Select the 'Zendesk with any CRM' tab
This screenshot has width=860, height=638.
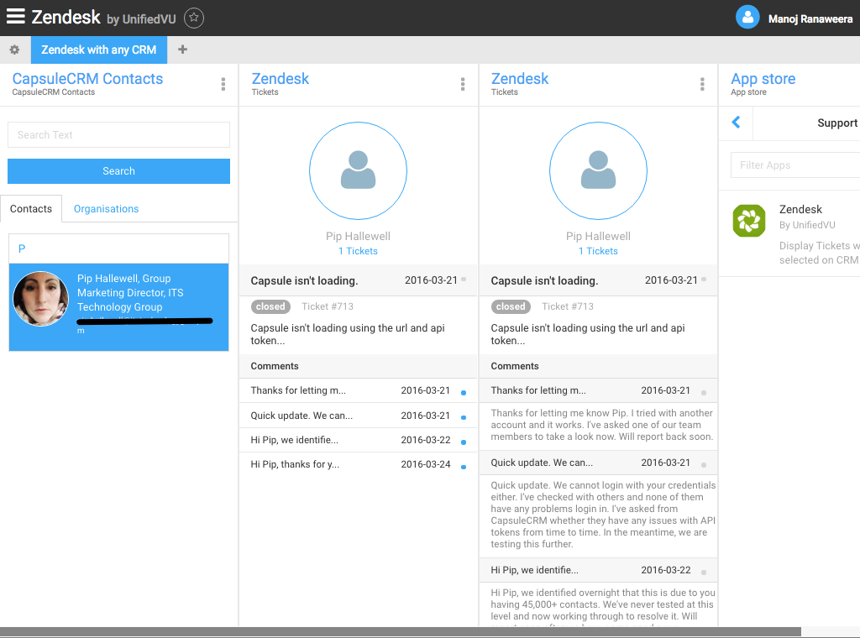click(99, 50)
